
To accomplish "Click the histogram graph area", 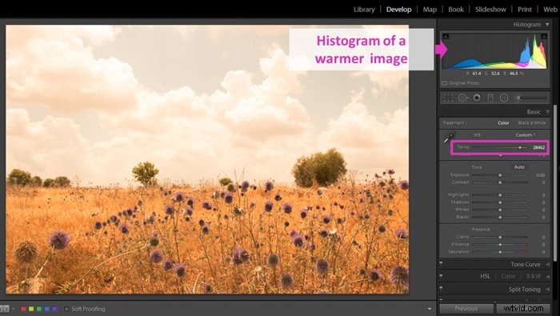I will pyautogui.click(x=494, y=50).
